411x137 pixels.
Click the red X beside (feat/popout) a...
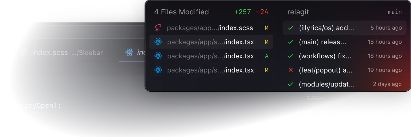291,70
